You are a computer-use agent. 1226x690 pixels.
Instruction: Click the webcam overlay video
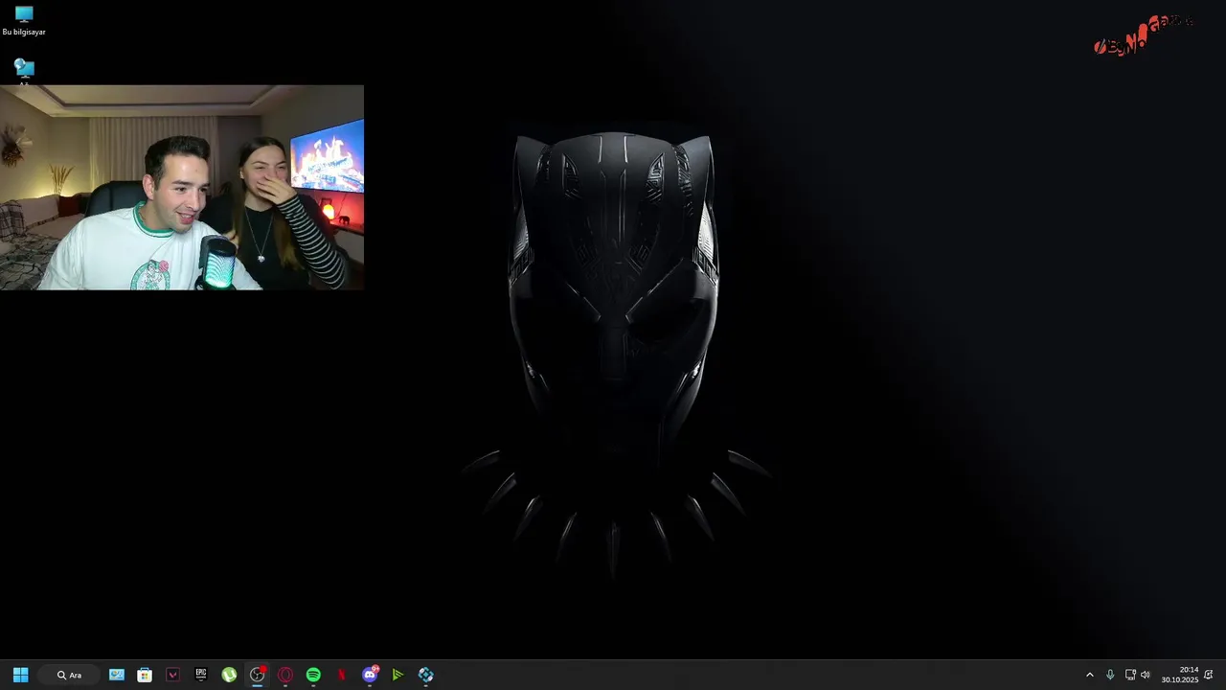pos(182,187)
